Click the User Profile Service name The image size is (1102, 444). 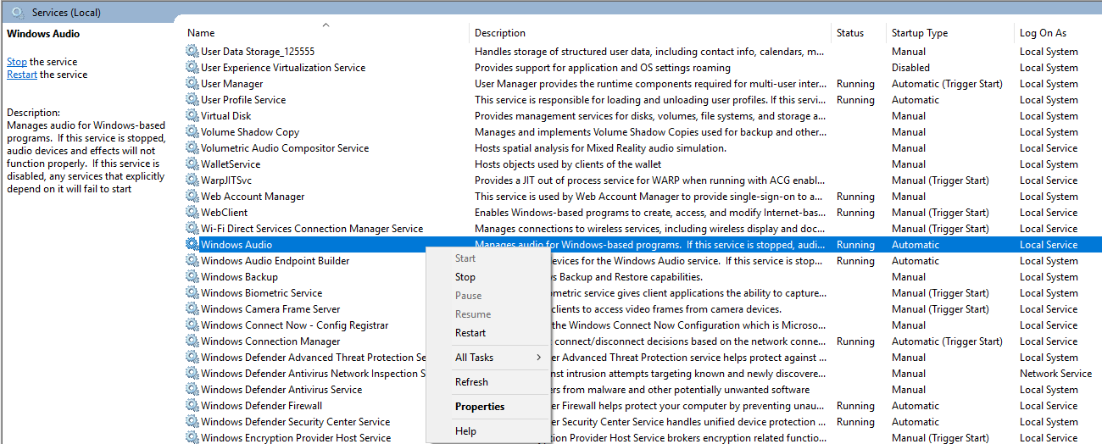(243, 100)
